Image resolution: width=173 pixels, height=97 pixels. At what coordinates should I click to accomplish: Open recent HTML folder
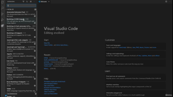(x=46, y=58)
